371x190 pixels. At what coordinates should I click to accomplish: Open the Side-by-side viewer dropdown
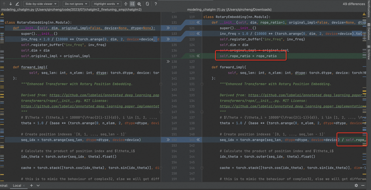41,4
